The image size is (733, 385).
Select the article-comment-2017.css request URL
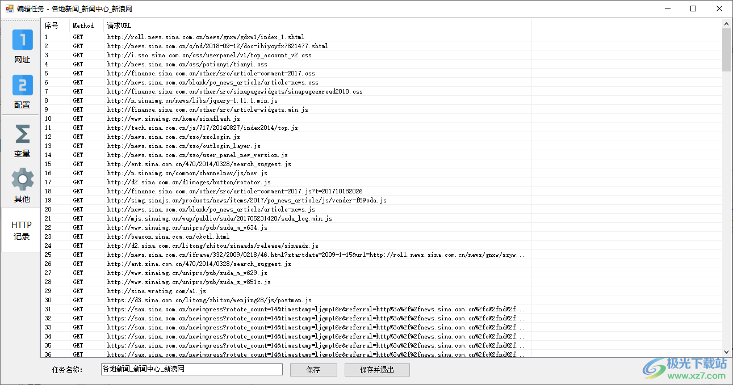click(x=211, y=73)
